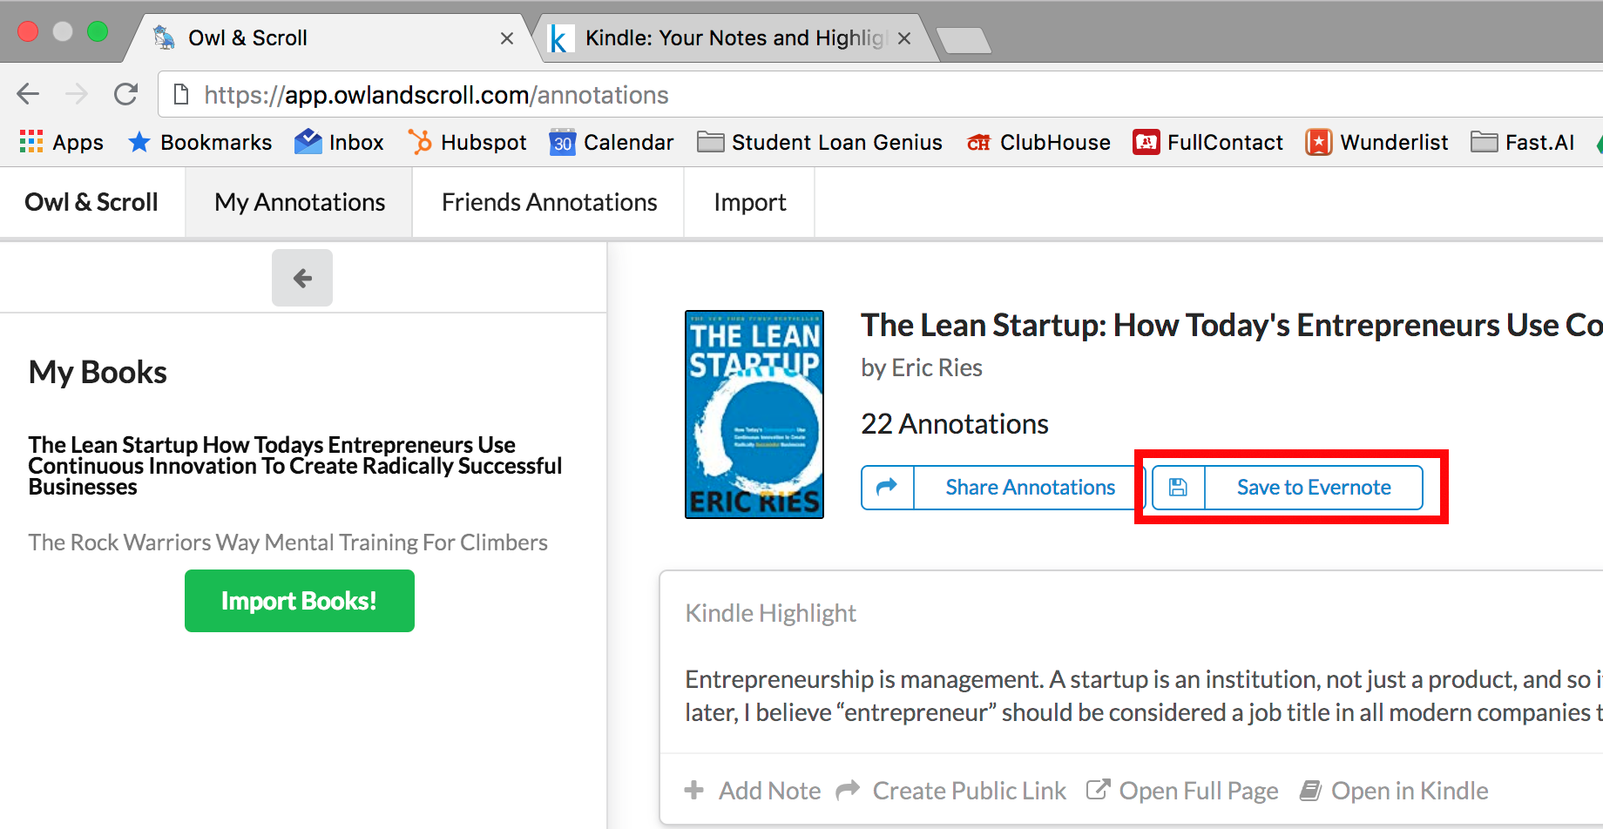Viewport: 1603px width, 829px height.
Task: Close the Owl & Scroll tab
Action: [x=507, y=38]
